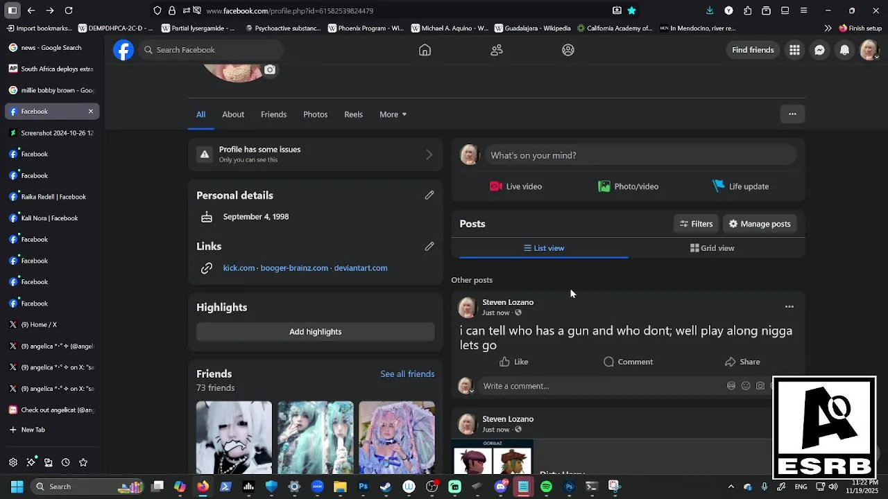Open Manage posts
Screen dimensions: 888x499
pos(760,224)
